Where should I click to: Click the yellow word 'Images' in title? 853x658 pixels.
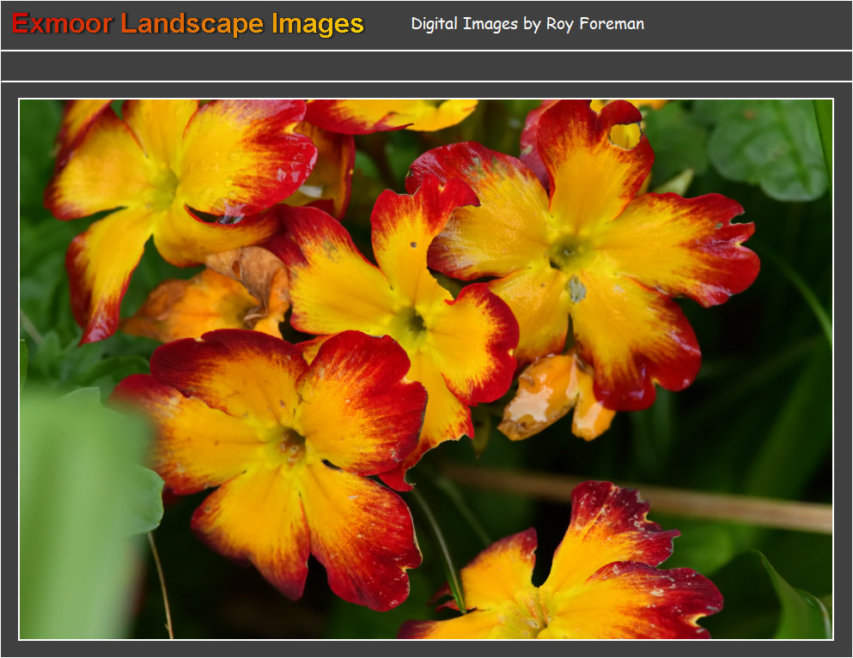318,24
